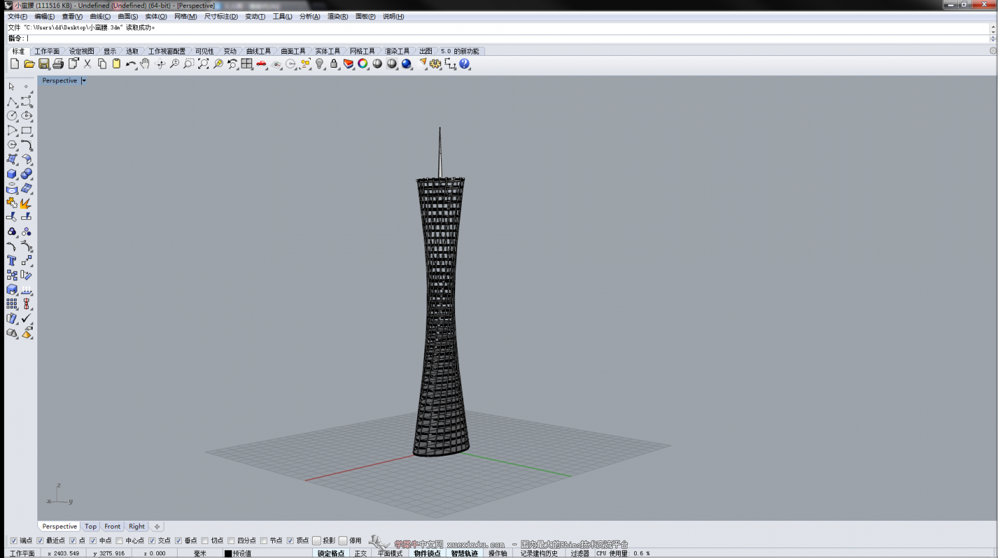Open the Perspective viewport title dropdown arrow

(84, 80)
